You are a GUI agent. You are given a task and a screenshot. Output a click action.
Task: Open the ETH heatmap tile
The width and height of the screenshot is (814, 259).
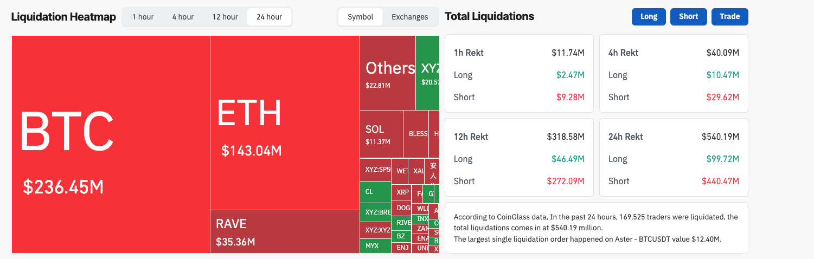pos(285,122)
